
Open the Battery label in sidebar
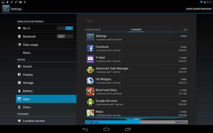click(x=28, y=91)
